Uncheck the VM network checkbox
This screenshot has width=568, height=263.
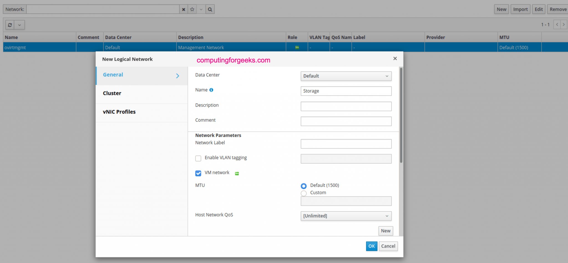click(x=198, y=173)
